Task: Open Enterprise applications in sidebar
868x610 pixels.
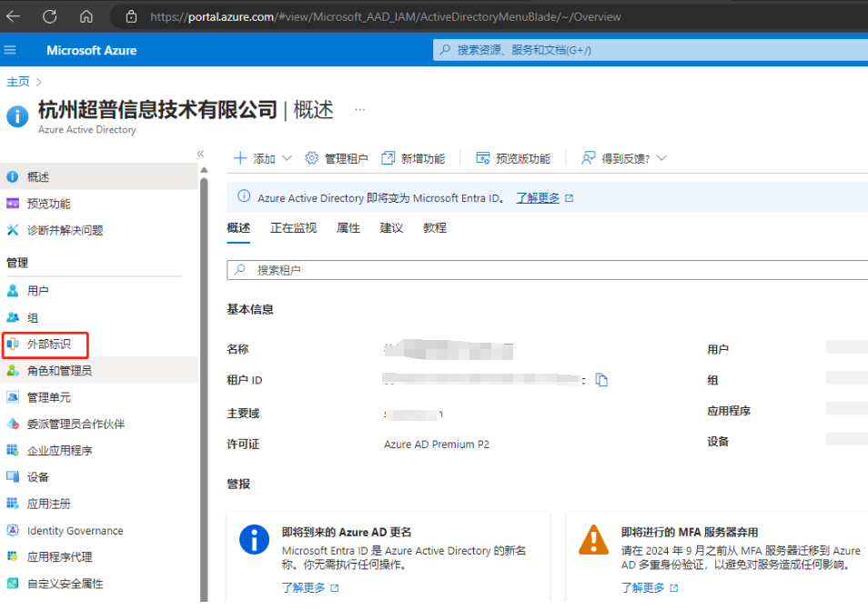Action: pyautogui.click(x=59, y=450)
